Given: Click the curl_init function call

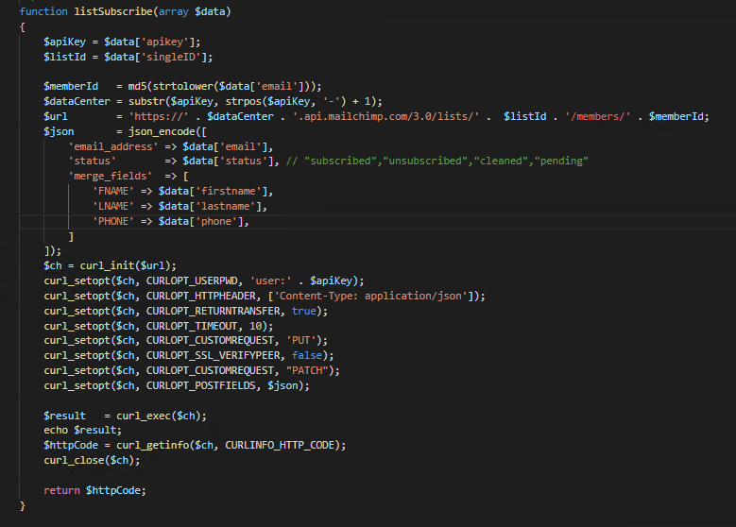Looking at the screenshot, I should 107,265.
